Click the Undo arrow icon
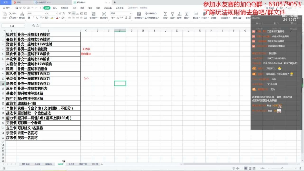 click(33, 8)
